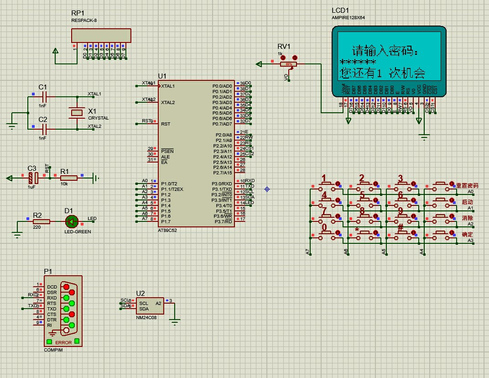Push keypad button 0

click(x=327, y=235)
